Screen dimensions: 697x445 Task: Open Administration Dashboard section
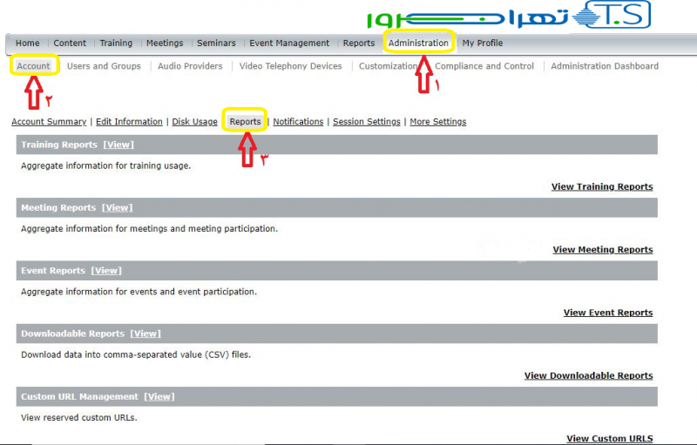[x=605, y=66]
